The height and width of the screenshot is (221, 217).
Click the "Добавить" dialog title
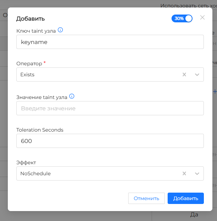point(31,19)
